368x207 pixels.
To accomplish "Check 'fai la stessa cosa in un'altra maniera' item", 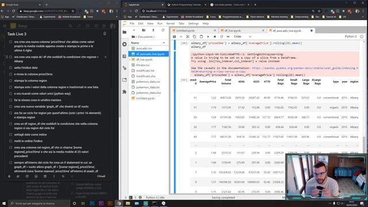I will point(10,100).
